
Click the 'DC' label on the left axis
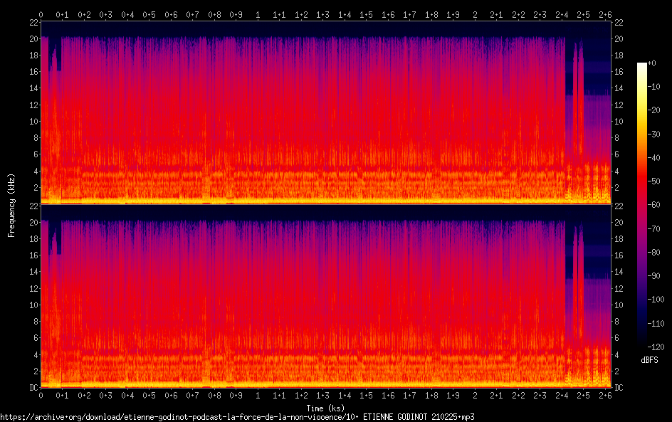(x=33, y=388)
